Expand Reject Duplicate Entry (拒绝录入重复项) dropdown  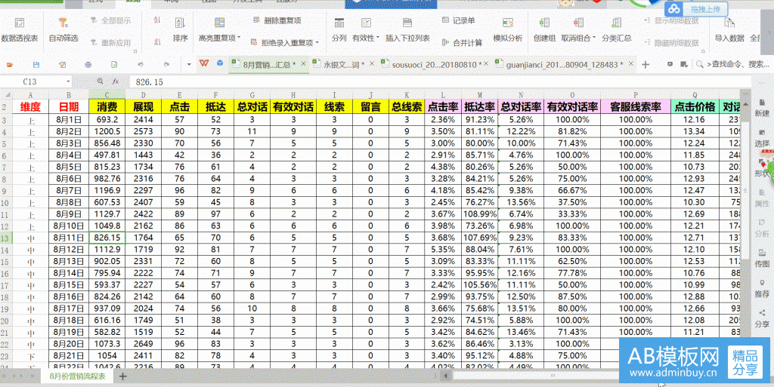317,43
